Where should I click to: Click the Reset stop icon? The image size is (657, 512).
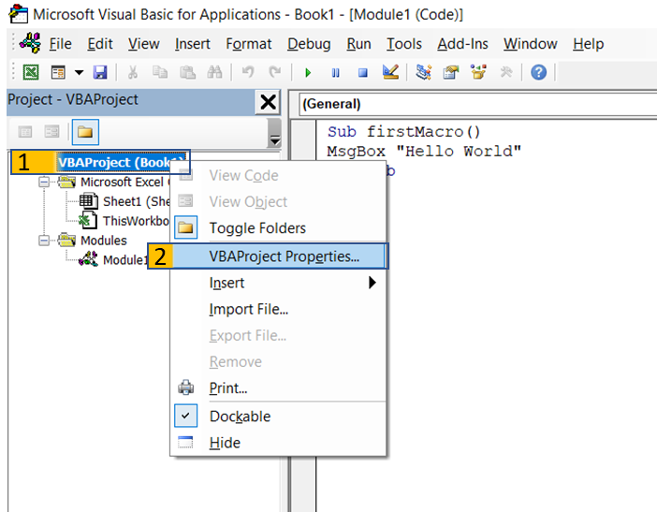tap(363, 72)
